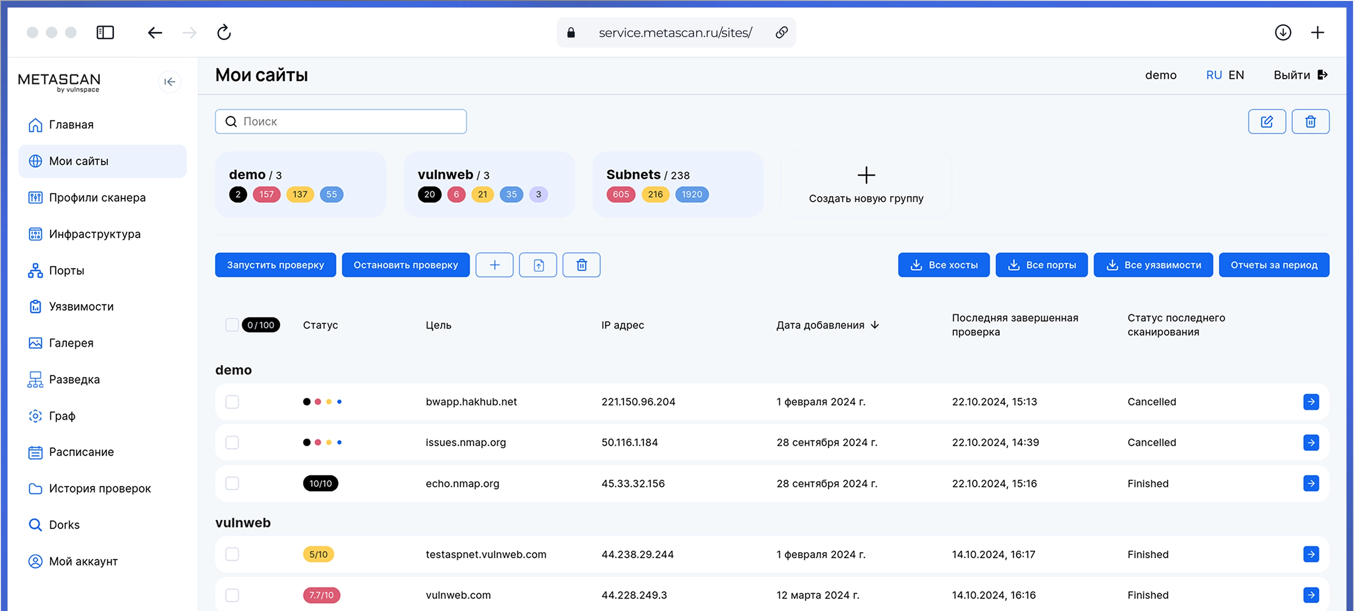Viewport: 1354px width, 611px height.
Task: Sort by Дата добавления column arrow
Action: pyautogui.click(x=874, y=325)
